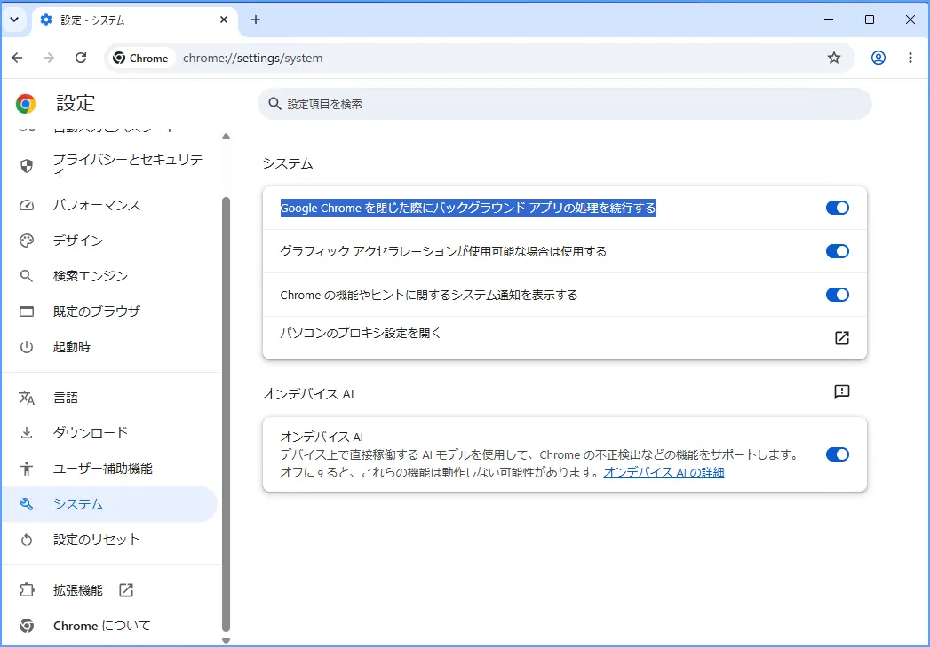Click accessibility person icon for ユーザー補助機能
The height and width of the screenshot is (647, 930).
tap(27, 468)
